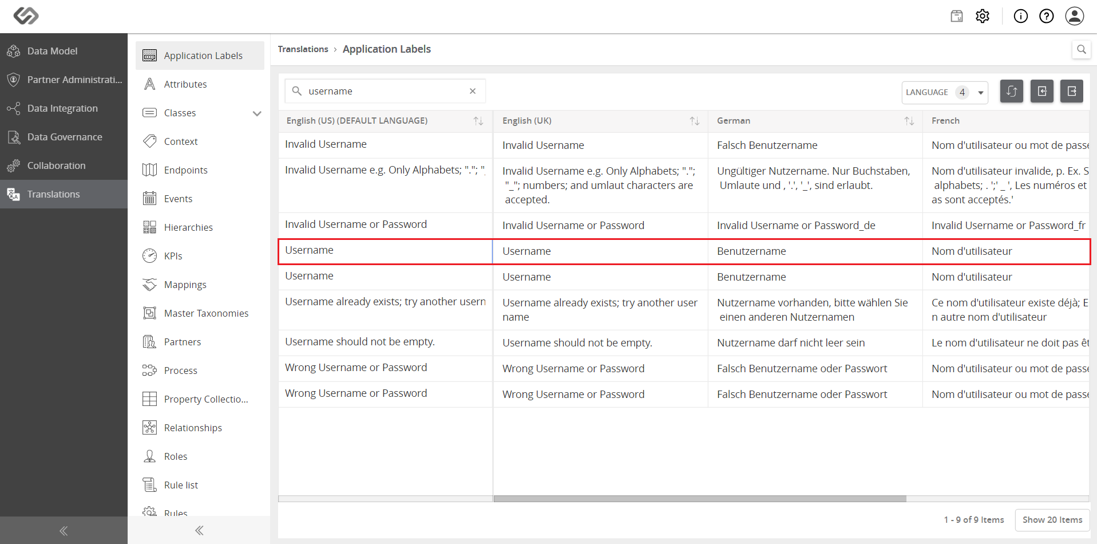Click '1 - 9 of 9 Items' pager text
This screenshot has height=544, width=1097.
click(974, 520)
